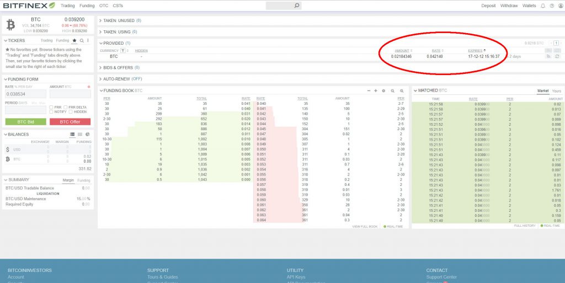Viewport: 565px width, 283px height.
Task: Tick the FRR DELTA checkbox
Action: click(65, 107)
